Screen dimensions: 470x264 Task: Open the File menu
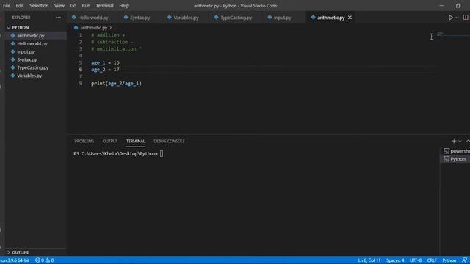point(7,6)
